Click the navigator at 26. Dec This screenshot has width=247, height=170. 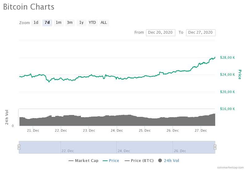click(x=180, y=151)
